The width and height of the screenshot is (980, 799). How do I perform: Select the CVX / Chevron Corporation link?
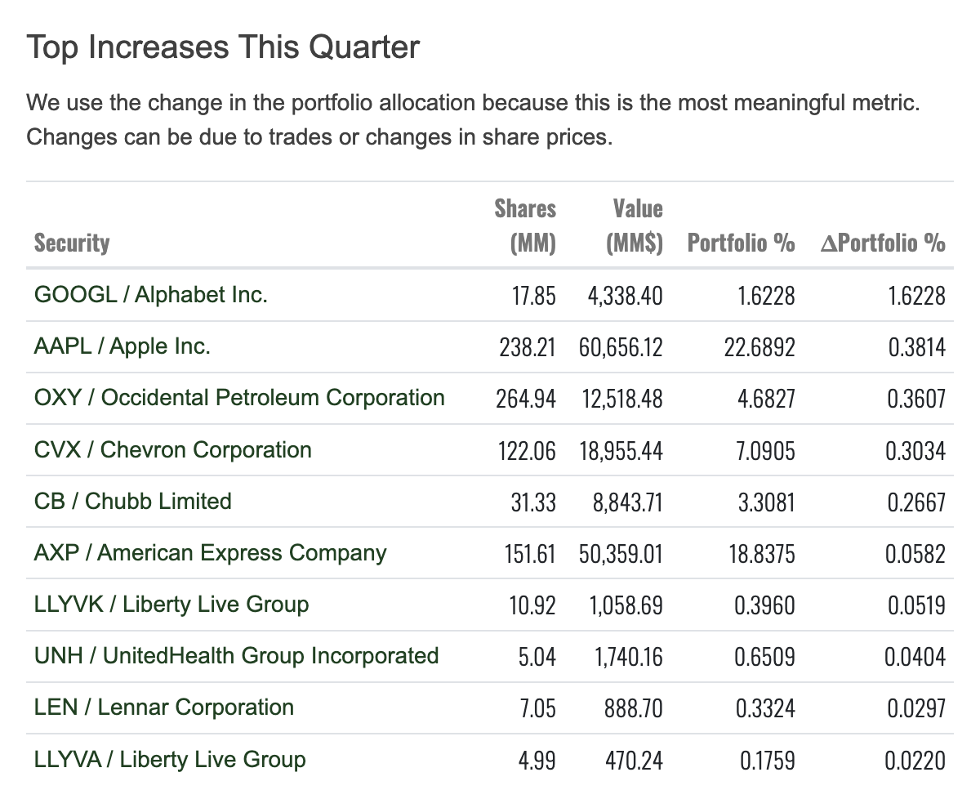173,449
